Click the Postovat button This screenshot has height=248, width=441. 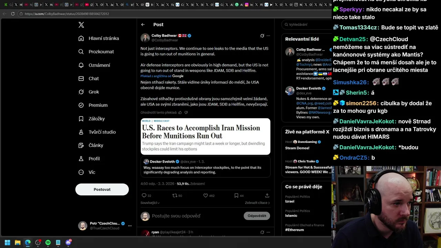coord(102,189)
